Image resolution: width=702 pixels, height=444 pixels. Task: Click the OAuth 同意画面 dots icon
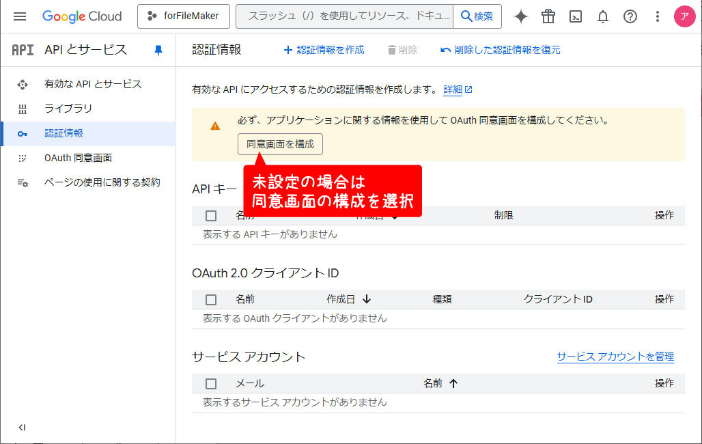tap(23, 158)
